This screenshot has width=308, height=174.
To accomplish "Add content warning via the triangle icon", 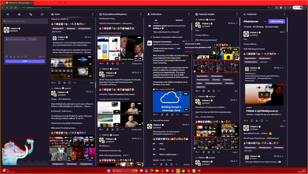I will click(14, 57).
